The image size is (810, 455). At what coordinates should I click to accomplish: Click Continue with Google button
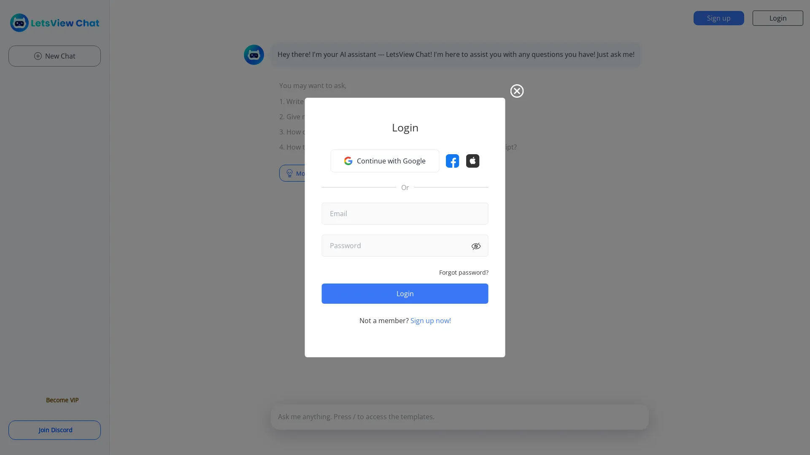click(384, 161)
